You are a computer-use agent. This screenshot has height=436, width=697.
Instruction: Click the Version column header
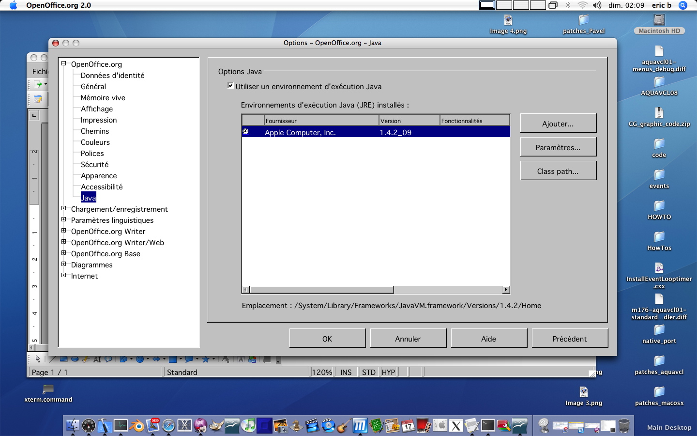(409, 121)
